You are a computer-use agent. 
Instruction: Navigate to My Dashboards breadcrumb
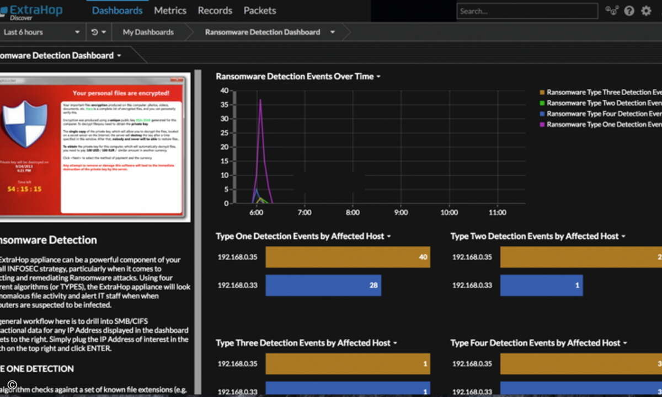pos(148,32)
